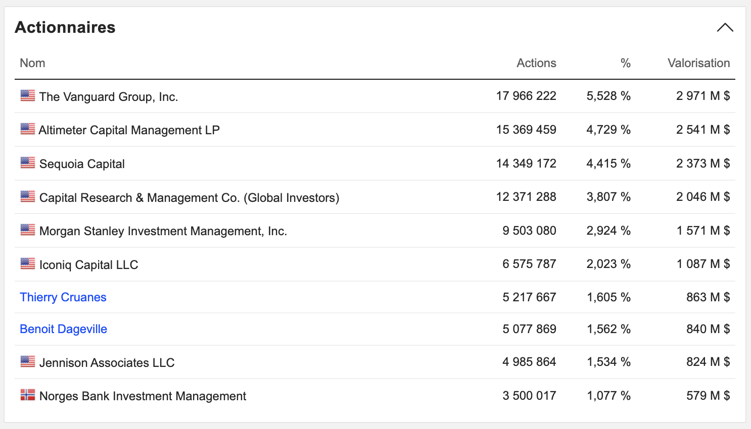Click the 1,077 % percentage
Image resolution: width=751 pixels, height=429 pixels.
coord(608,396)
